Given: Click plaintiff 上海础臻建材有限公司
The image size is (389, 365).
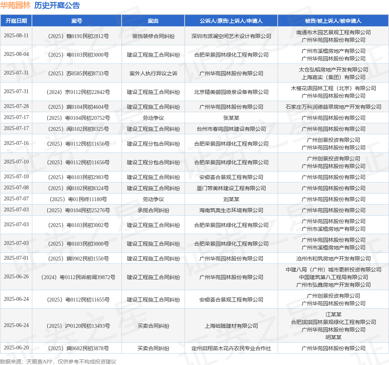Looking at the screenshot, I should pyautogui.click(x=231, y=326).
